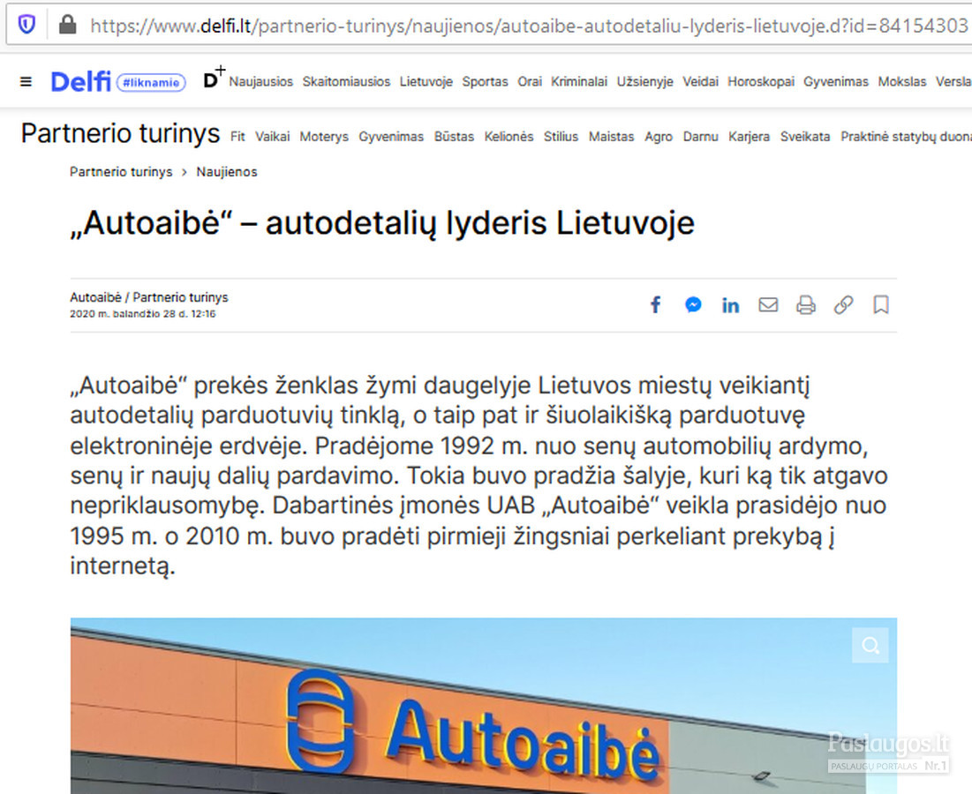
Task: Select the Kelionės subcategory
Action: (509, 137)
